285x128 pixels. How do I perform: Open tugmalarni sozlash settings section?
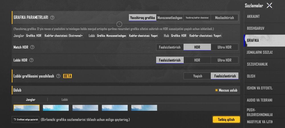click(x=264, y=52)
